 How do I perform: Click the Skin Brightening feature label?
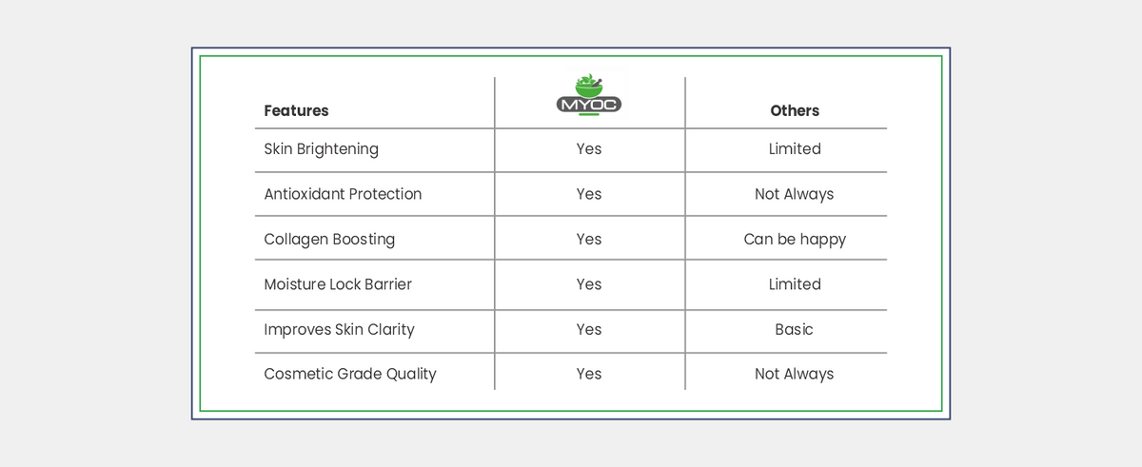tap(321, 149)
